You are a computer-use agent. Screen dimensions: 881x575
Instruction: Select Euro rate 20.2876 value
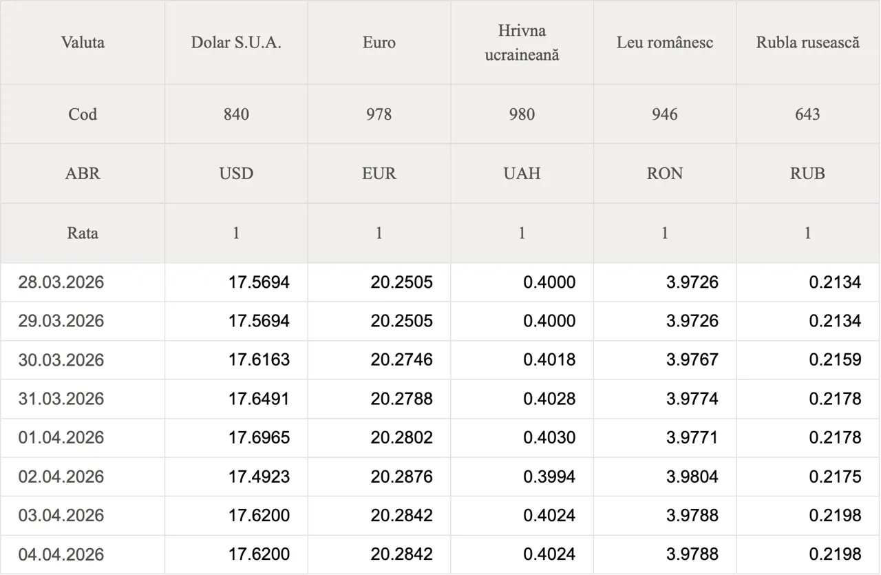(x=401, y=477)
